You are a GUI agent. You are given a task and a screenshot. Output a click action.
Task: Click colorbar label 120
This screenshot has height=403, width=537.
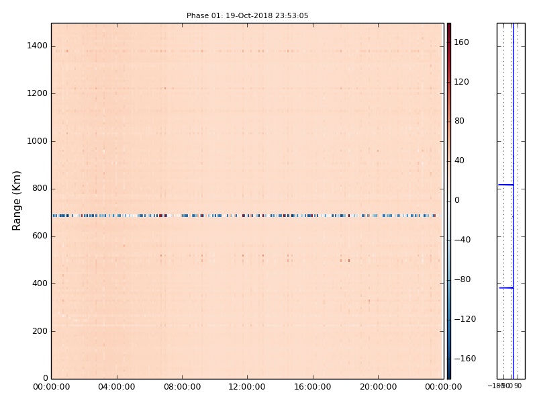(x=461, y=82)
